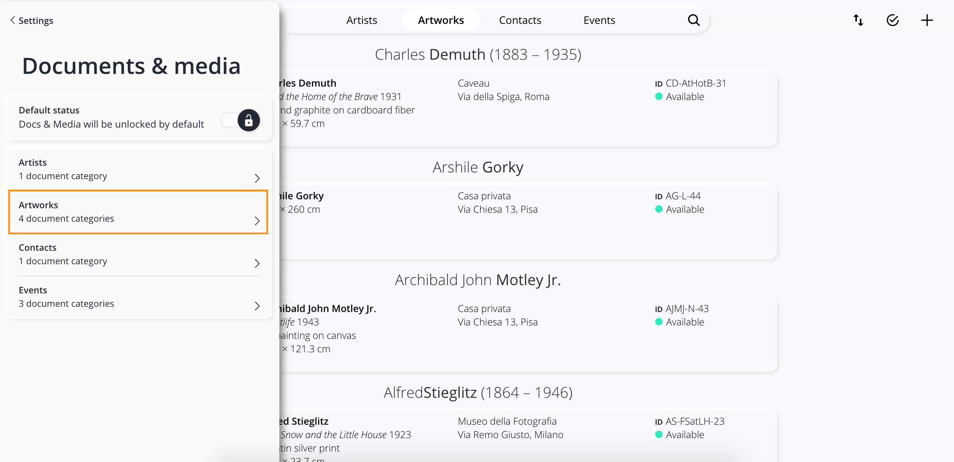The image size is (954, 462).
Task: Click artwork ID AJMJ-N-43
Action: coord(682,309)
